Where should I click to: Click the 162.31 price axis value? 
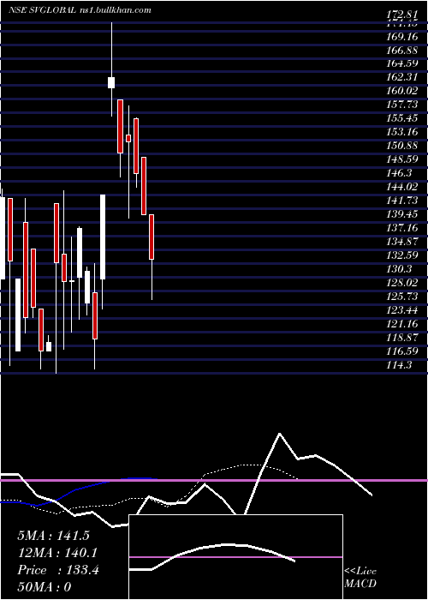coord(402,77)
